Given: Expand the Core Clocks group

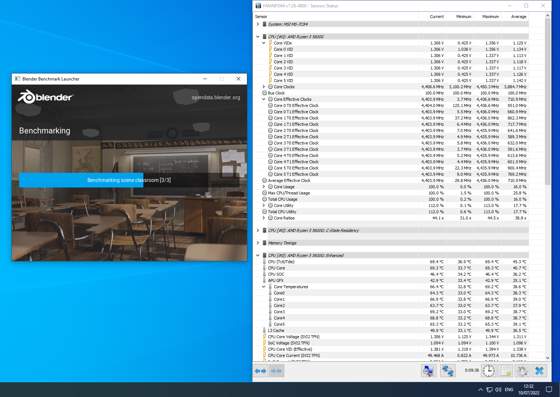Looking at the screenshot, I should (x=263, y=87).
